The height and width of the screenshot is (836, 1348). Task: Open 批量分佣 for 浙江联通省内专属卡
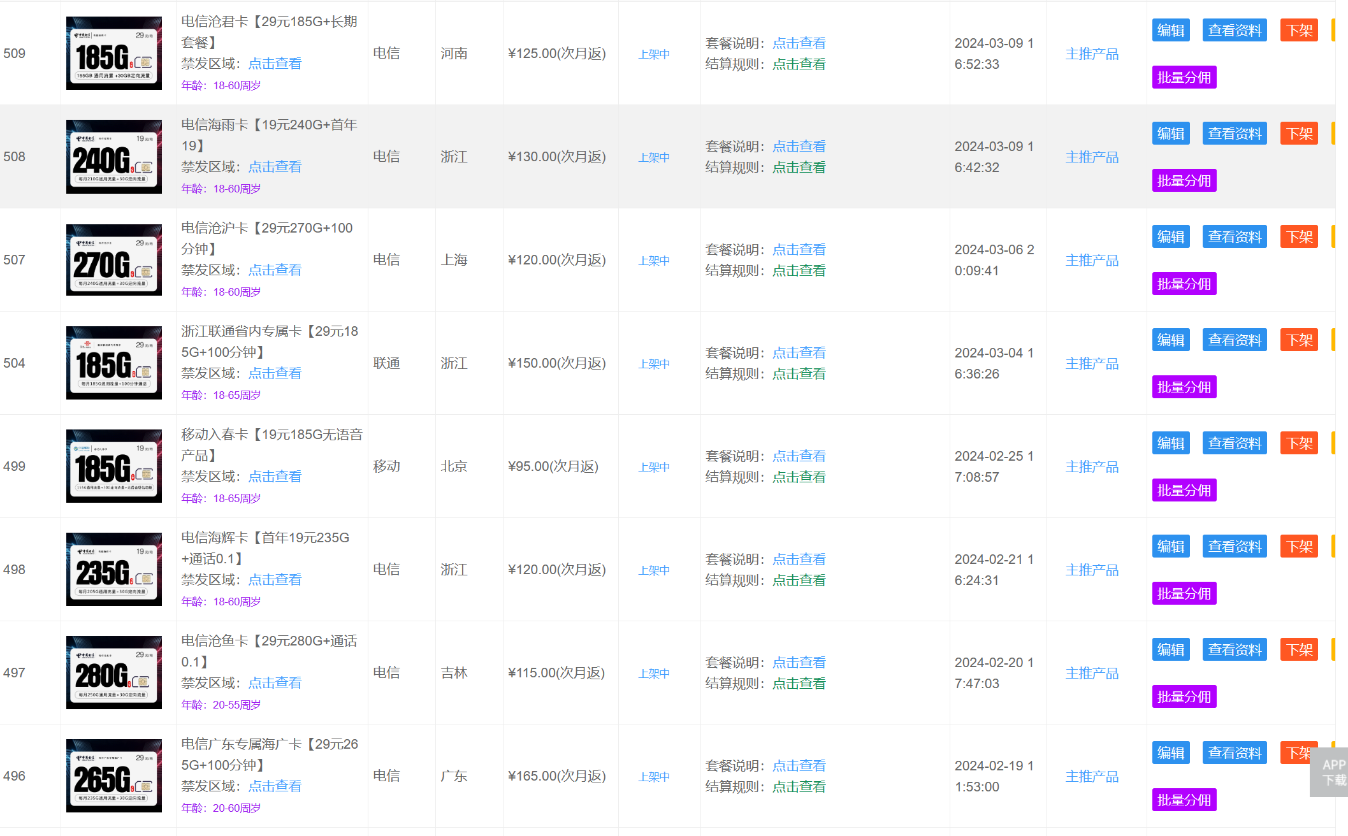tap(1184, 387)
